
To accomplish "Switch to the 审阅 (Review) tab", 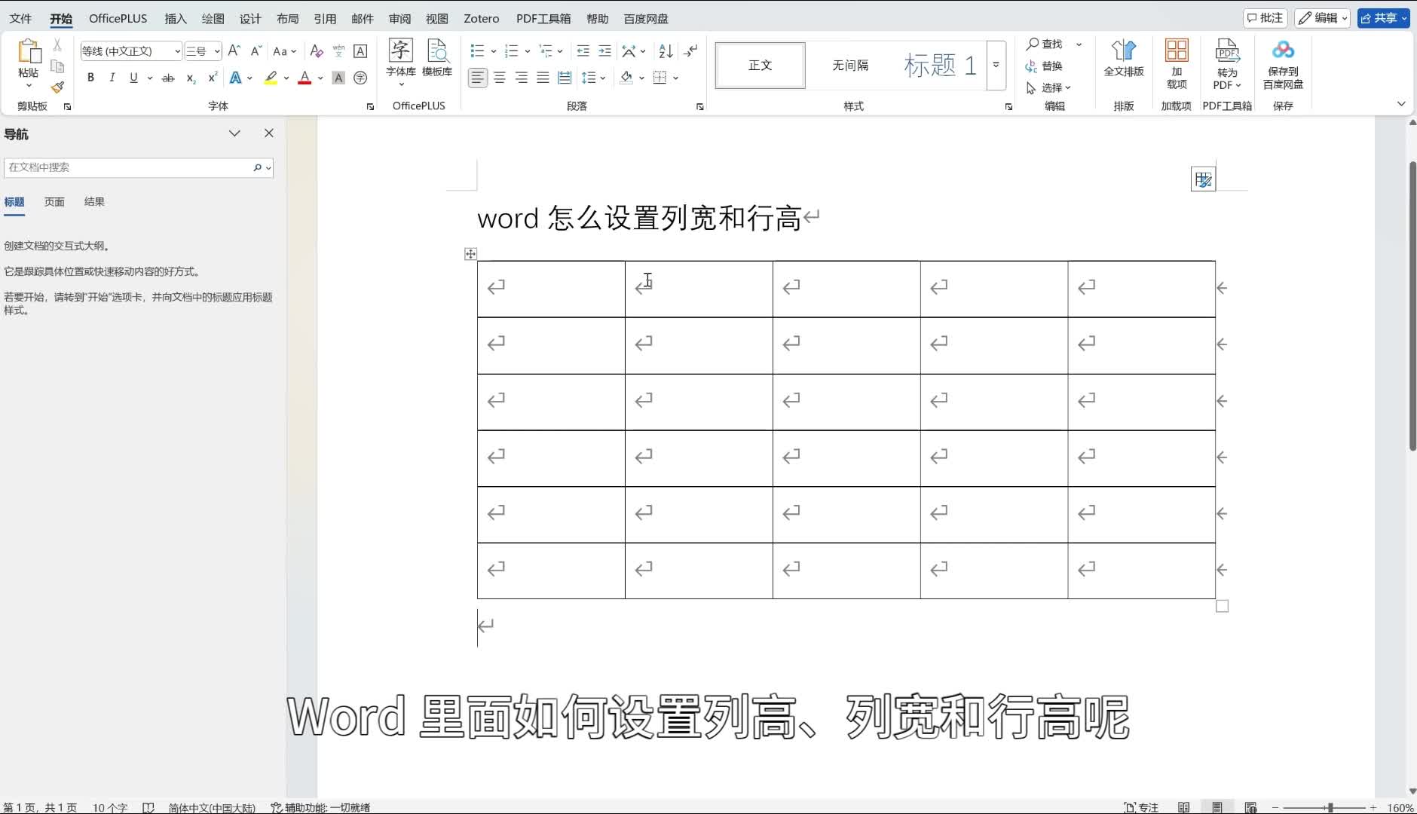I will tap(399, 18).
